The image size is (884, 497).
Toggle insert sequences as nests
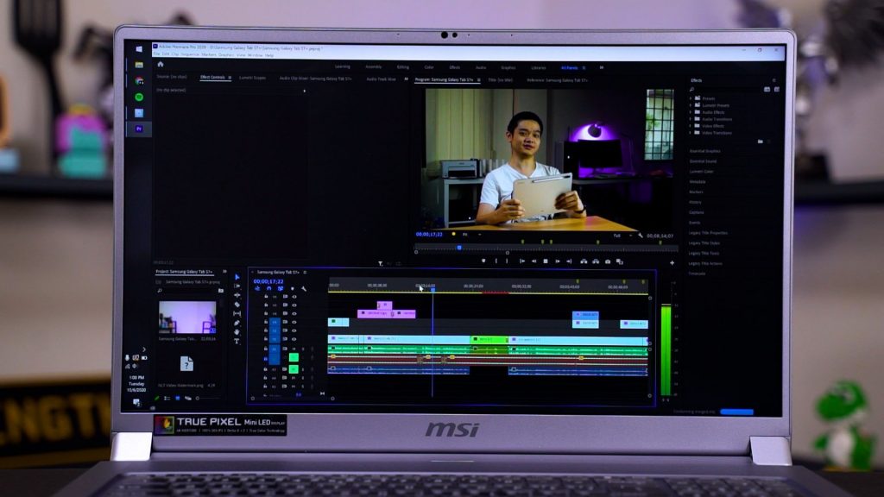(257, 288)
